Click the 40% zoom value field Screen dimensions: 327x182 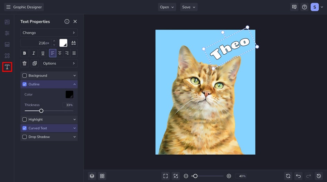pyautogui.click(x=241, y=176)
